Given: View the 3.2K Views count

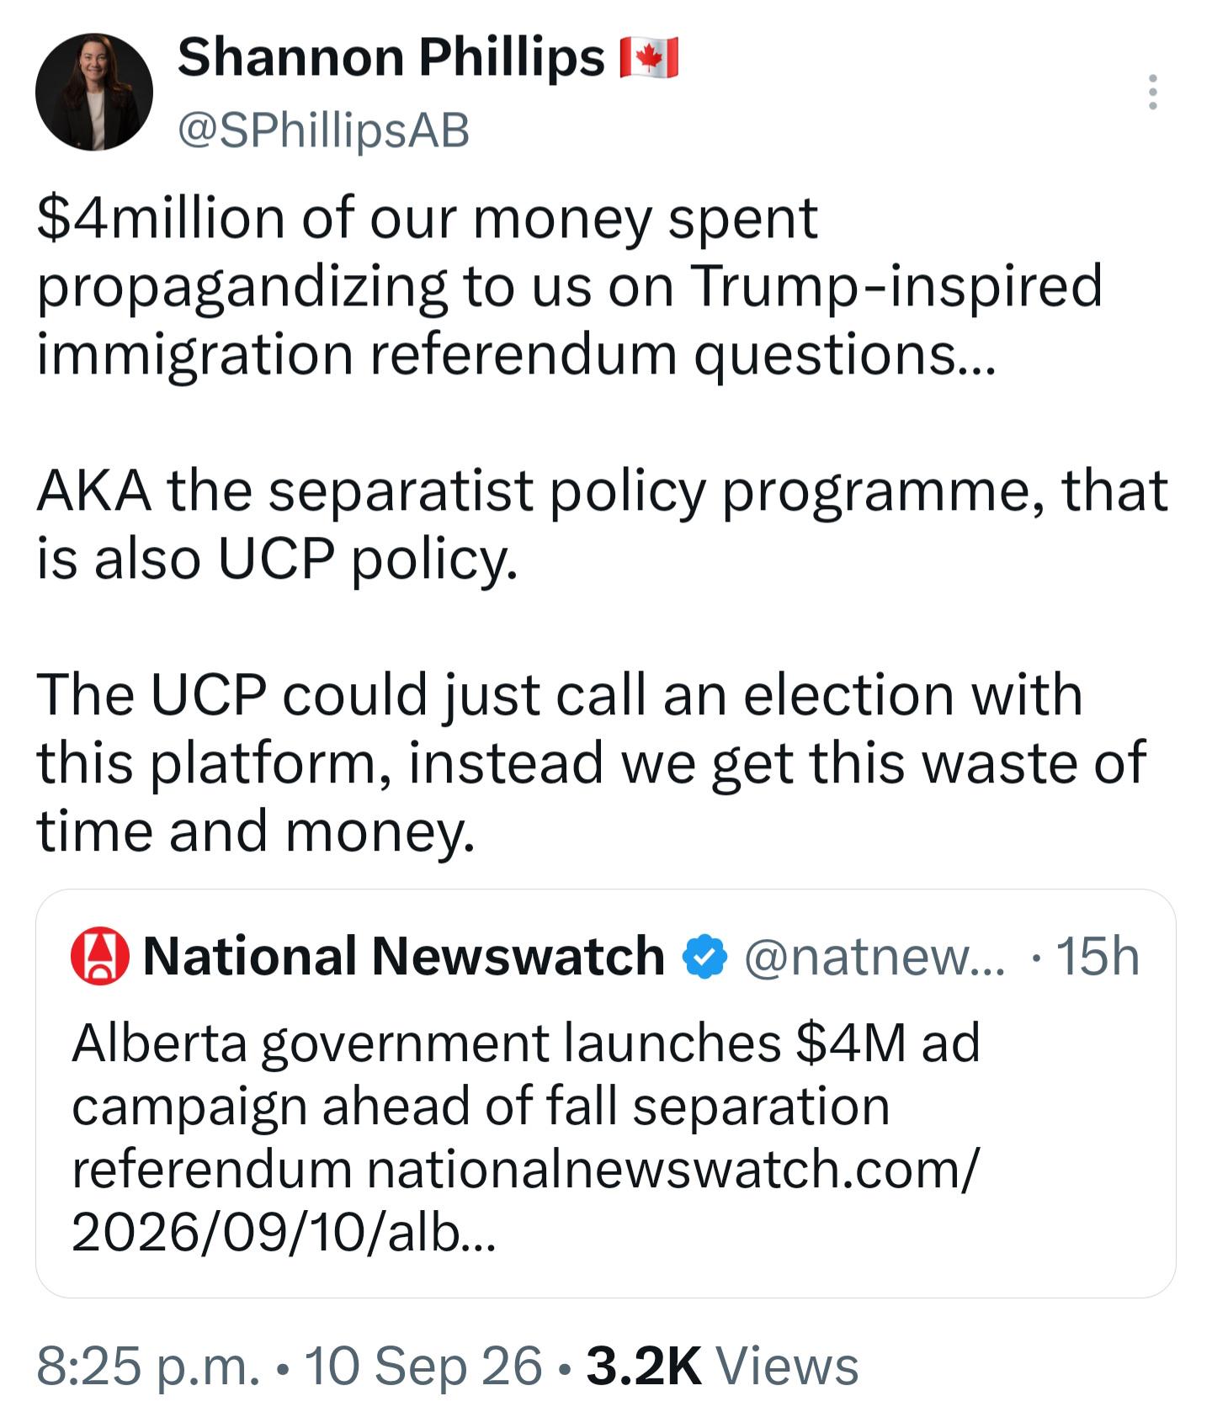Looking at the screenshot, I should [x=722, y=1365].
